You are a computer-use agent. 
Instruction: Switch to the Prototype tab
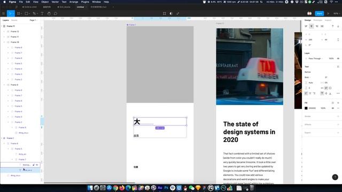click(x=317, y=20)
